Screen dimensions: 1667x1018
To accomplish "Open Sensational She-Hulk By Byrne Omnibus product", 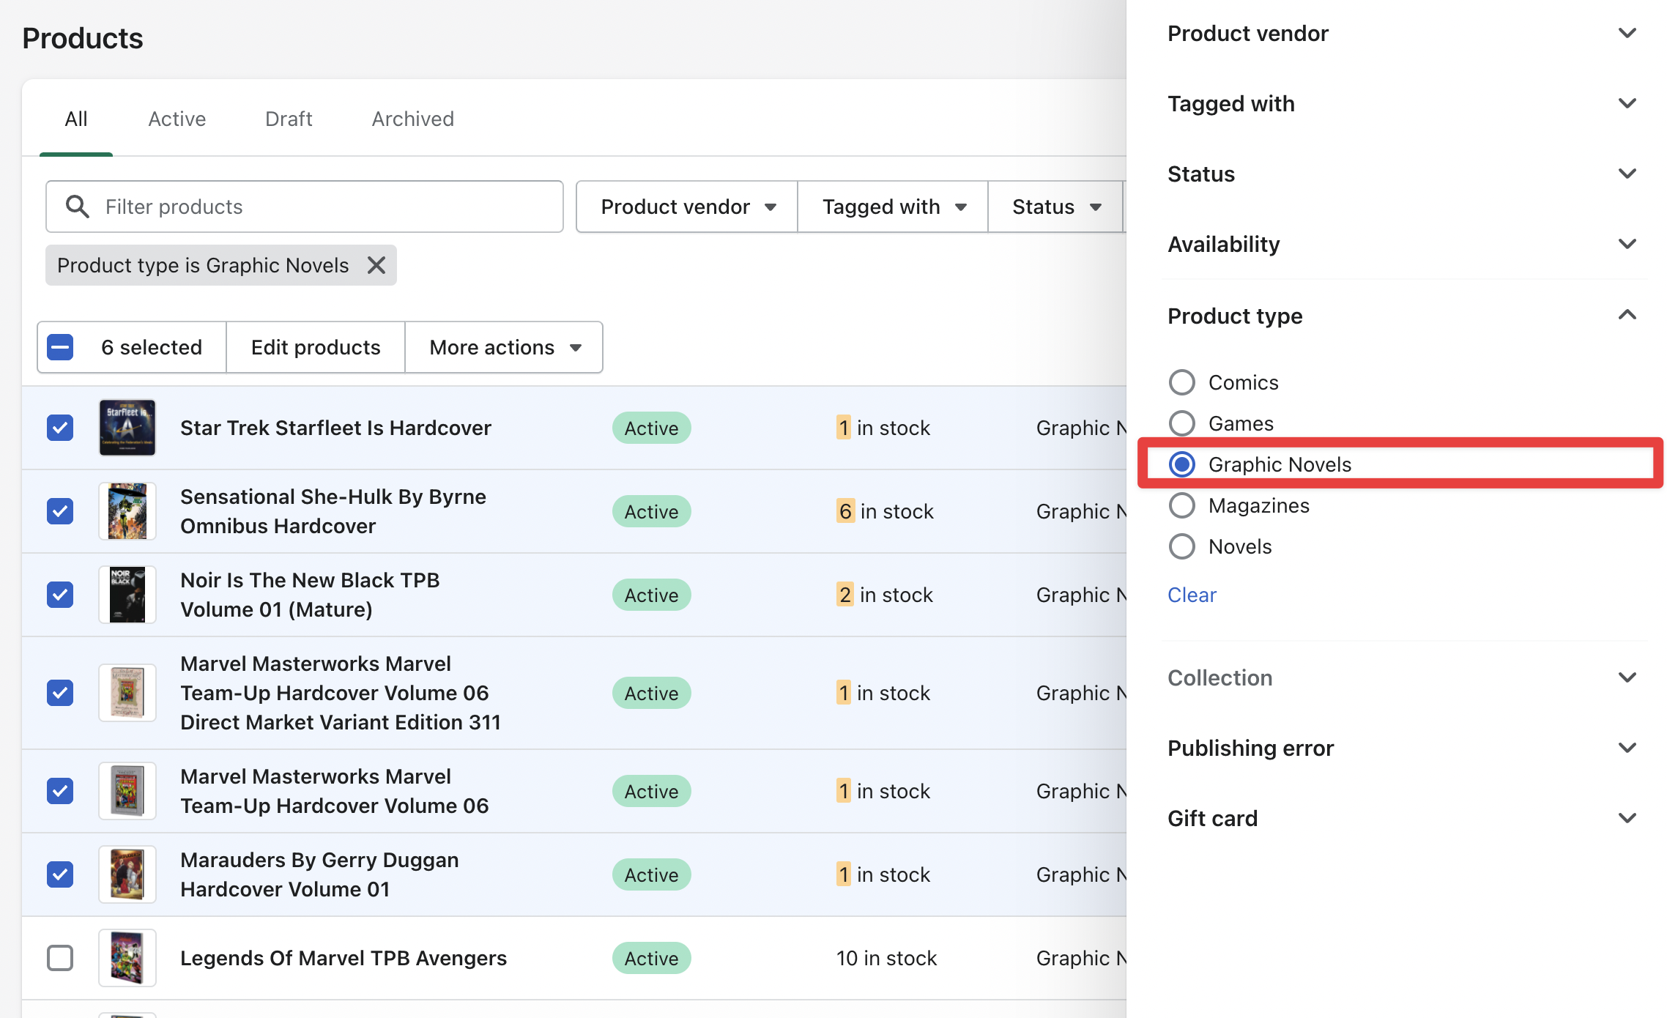I will (x=333, y=511).
